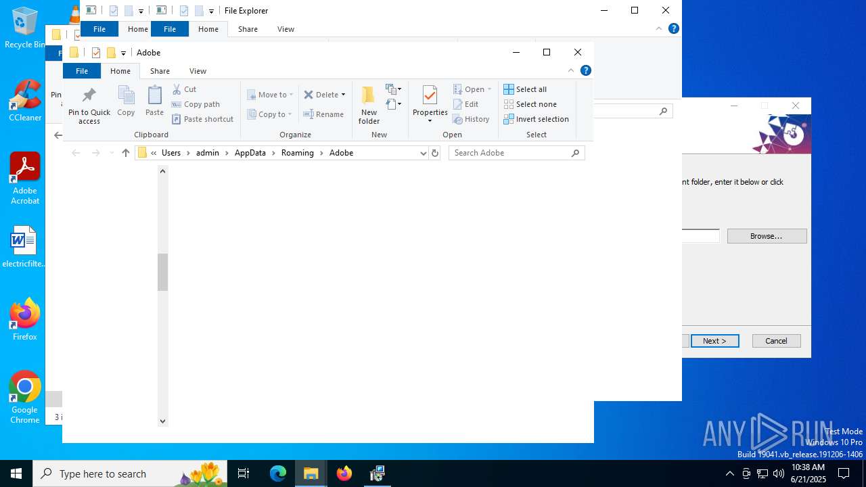Viewport: 866px width, 487px height.
Task: Click Copy path in the ribbon
Action: 196,104
